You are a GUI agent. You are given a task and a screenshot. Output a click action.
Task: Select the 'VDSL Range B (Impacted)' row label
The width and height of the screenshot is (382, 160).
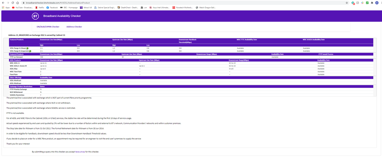pos(19,51)
